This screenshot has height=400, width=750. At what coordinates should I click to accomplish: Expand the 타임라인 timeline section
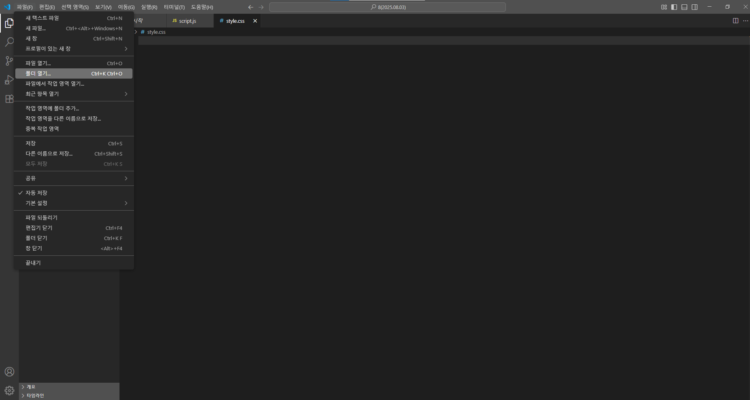(69, 396)
